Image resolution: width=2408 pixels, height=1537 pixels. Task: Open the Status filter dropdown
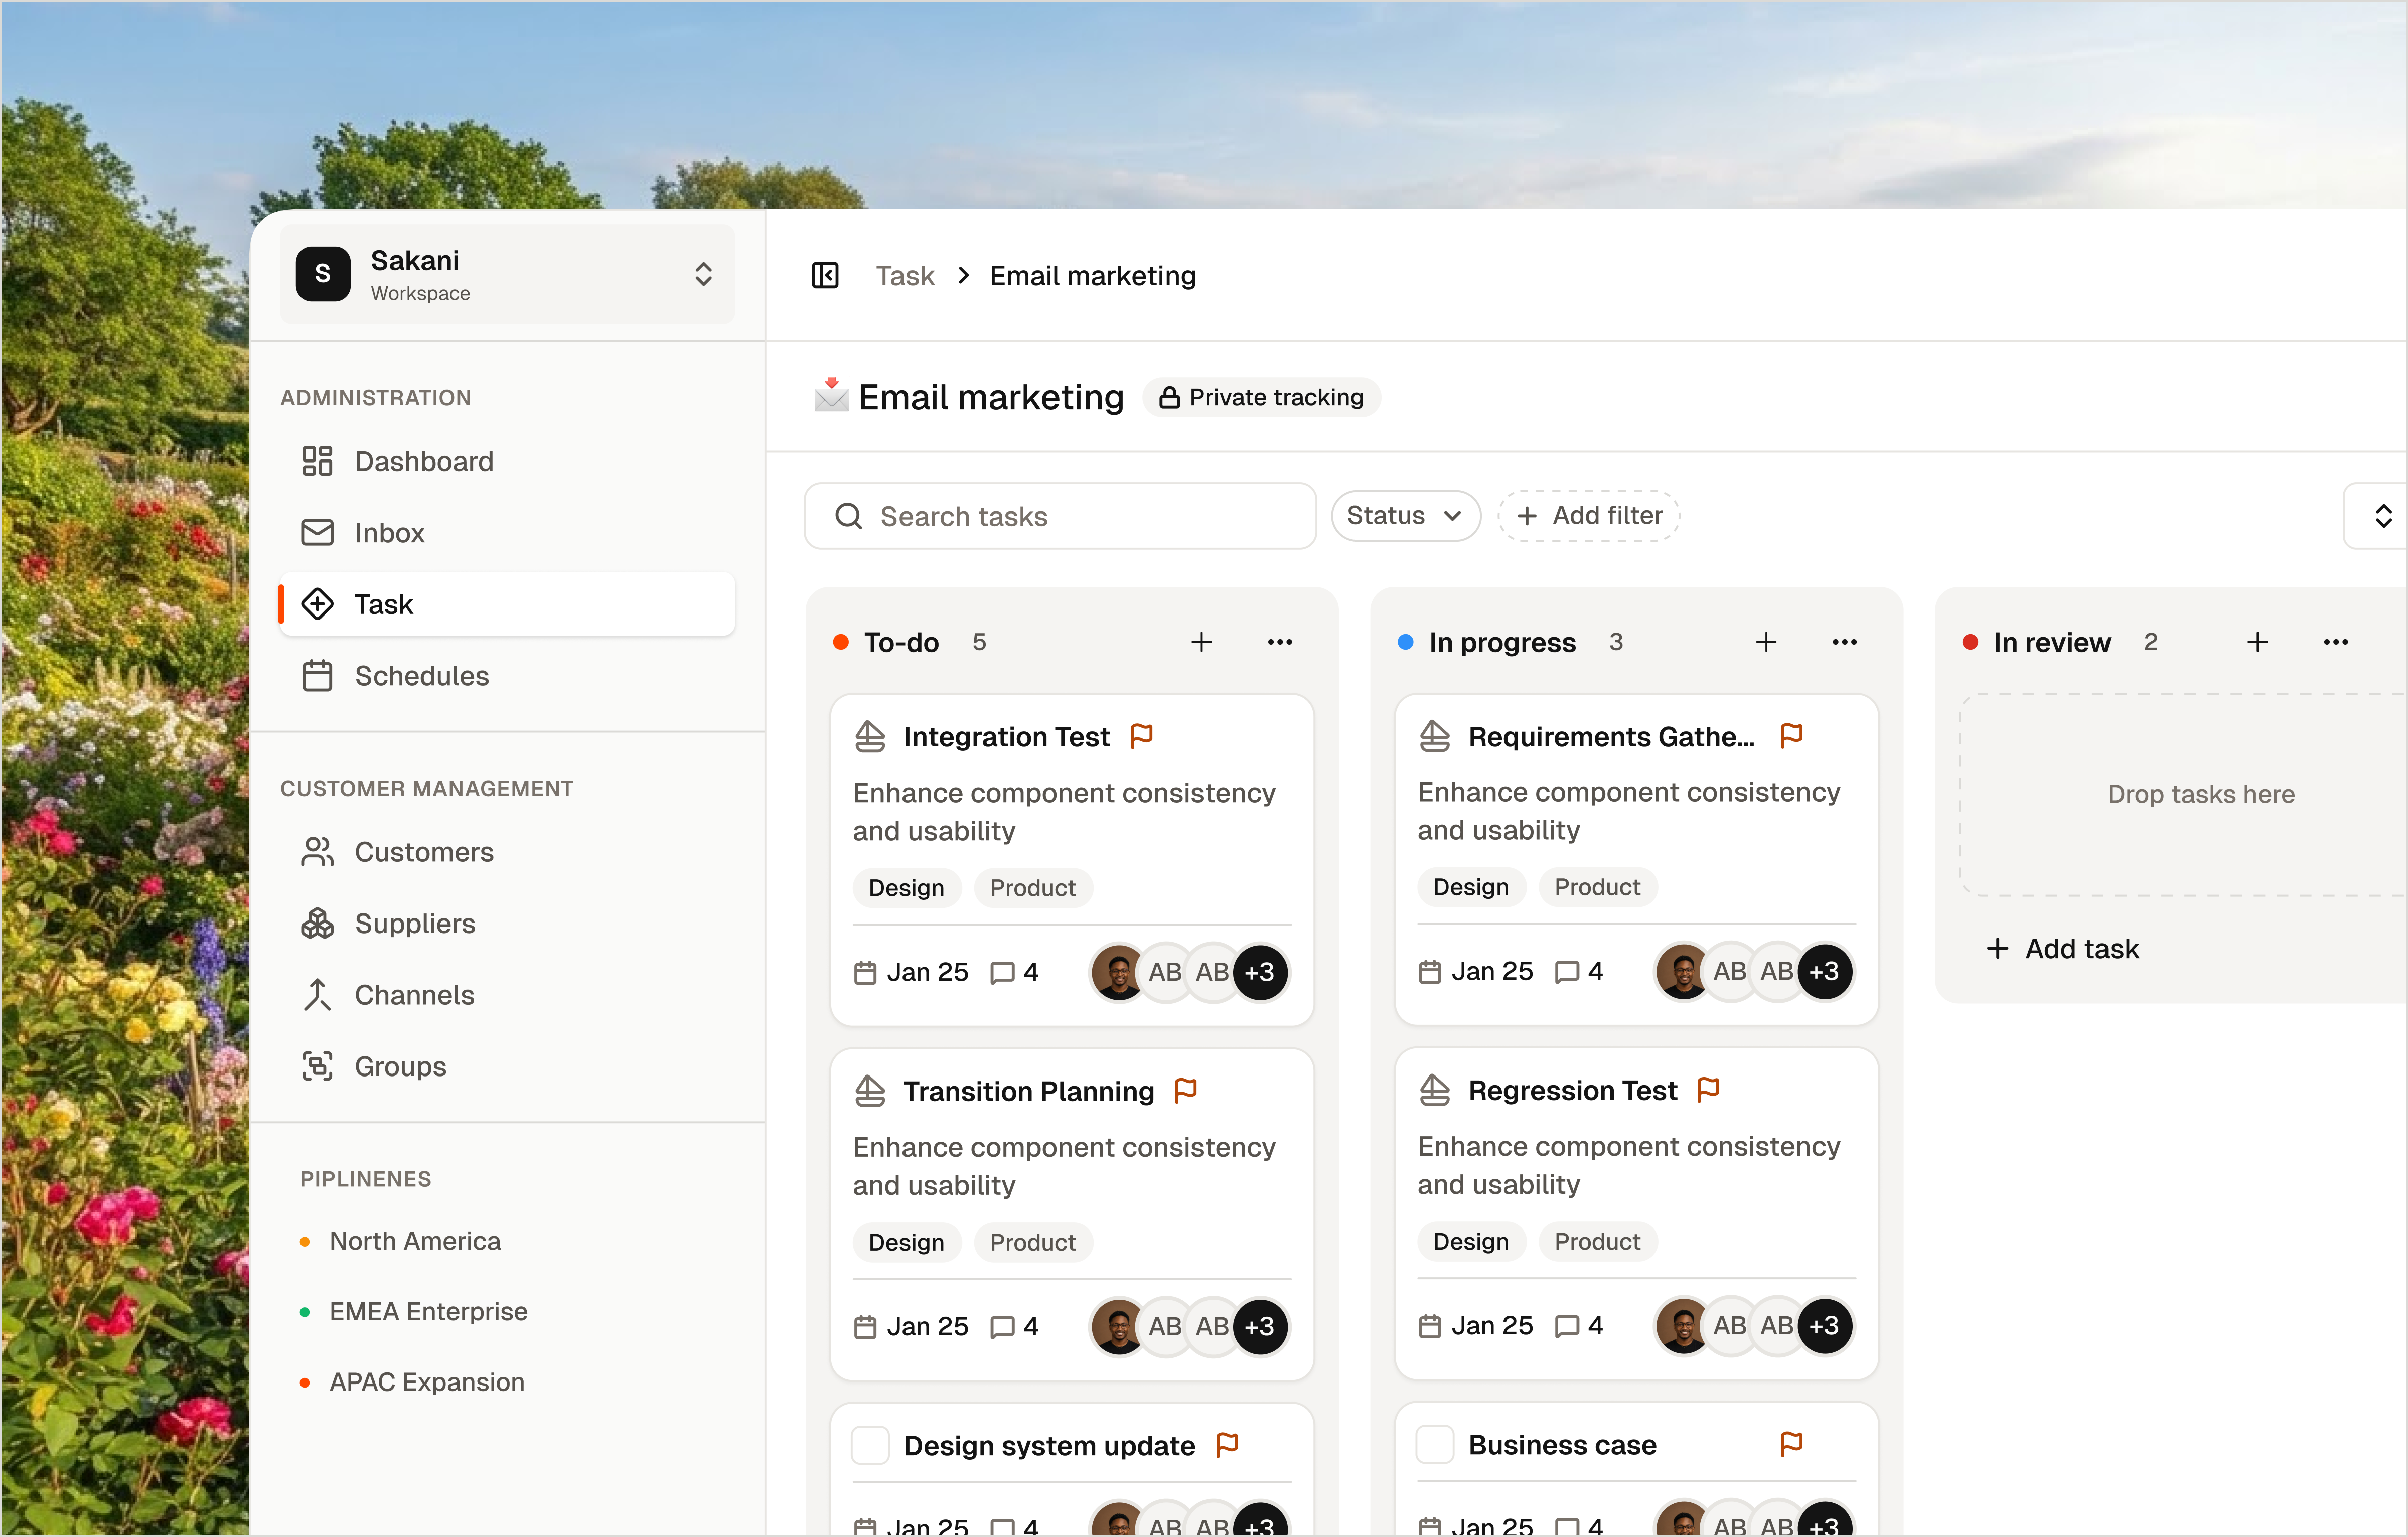click(1405, 515)
